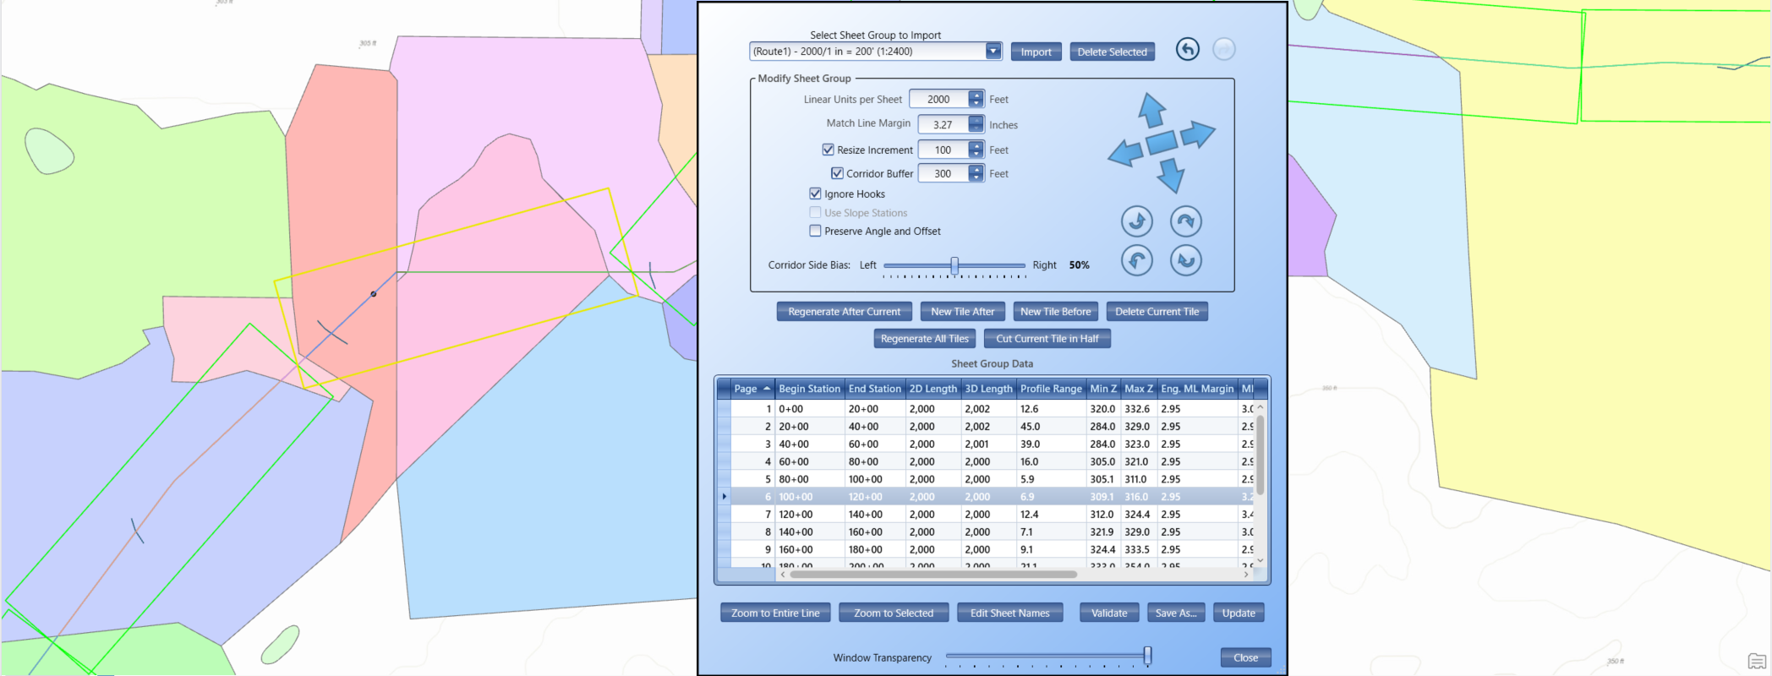This screenshot has height=676, width=1772.
Task: Click counter-clockwise rotate icon with arrow curving upward
Action: (x=1137, y=221)
